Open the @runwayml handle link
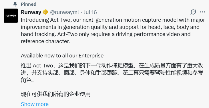 65,12
